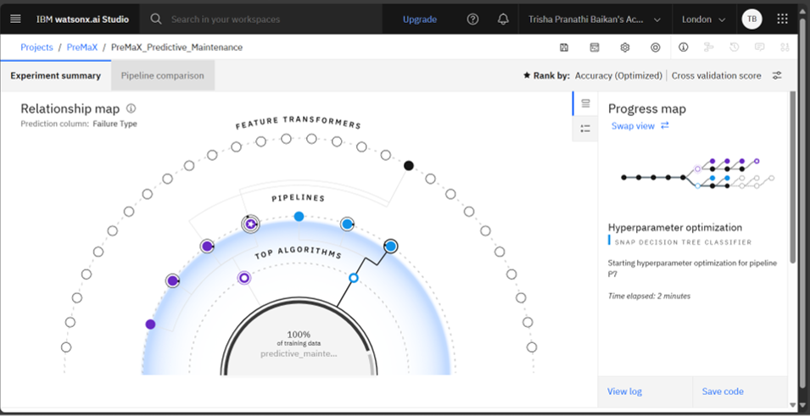Click the Upgrade button
The image size is (810, 416).
click(x=420, y=19)
